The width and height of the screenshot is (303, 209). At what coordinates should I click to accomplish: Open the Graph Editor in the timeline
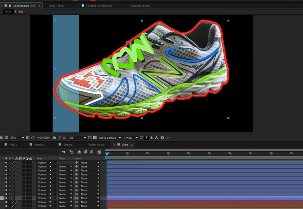[x=98, y=152]
